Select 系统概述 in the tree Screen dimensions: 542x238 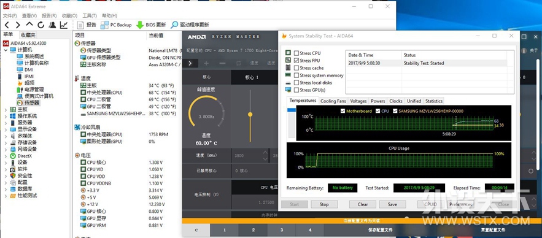[34, 56]
